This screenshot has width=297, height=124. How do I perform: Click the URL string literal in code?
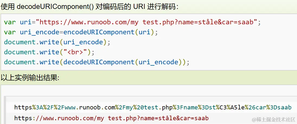[148, 22]
